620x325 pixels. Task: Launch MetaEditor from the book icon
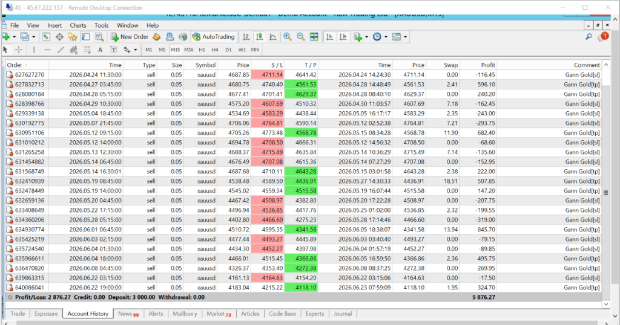click(x=157, y=37)
